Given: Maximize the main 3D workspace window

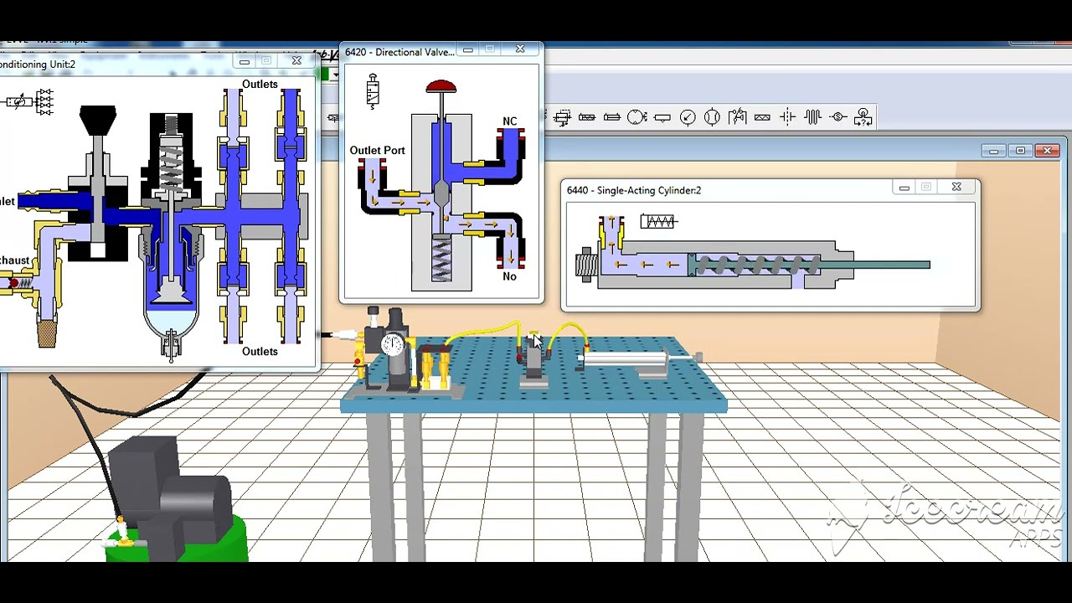Looking at the screenshot, I should [x=1020, y=151].
